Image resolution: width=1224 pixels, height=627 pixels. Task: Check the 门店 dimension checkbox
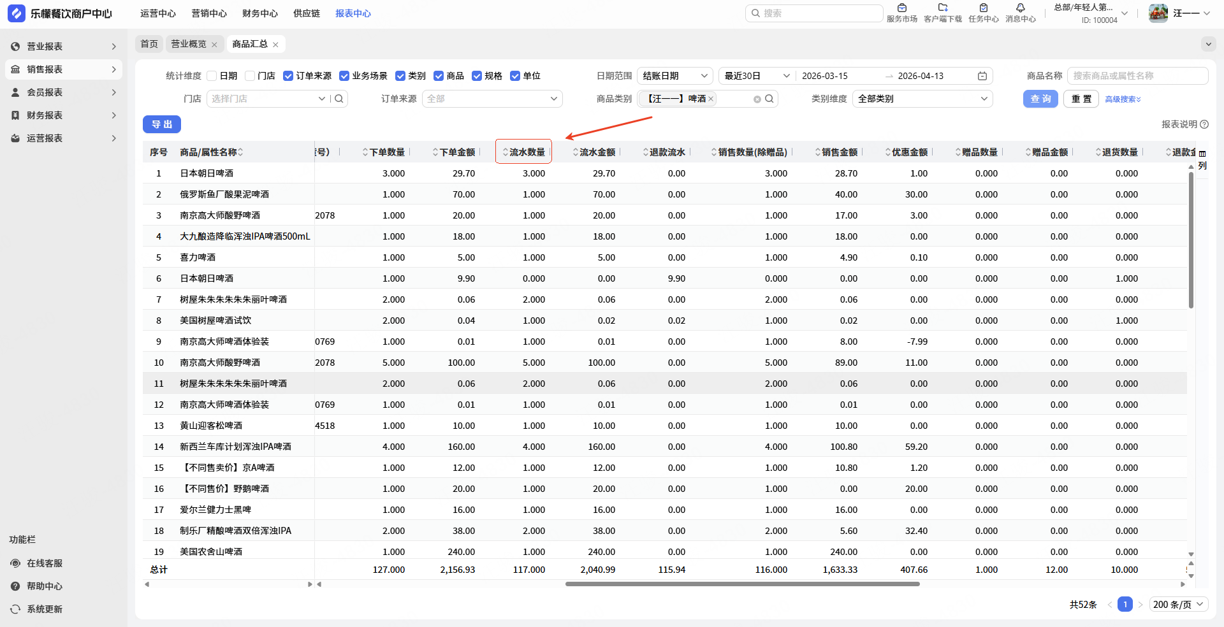tap(251, 76)
